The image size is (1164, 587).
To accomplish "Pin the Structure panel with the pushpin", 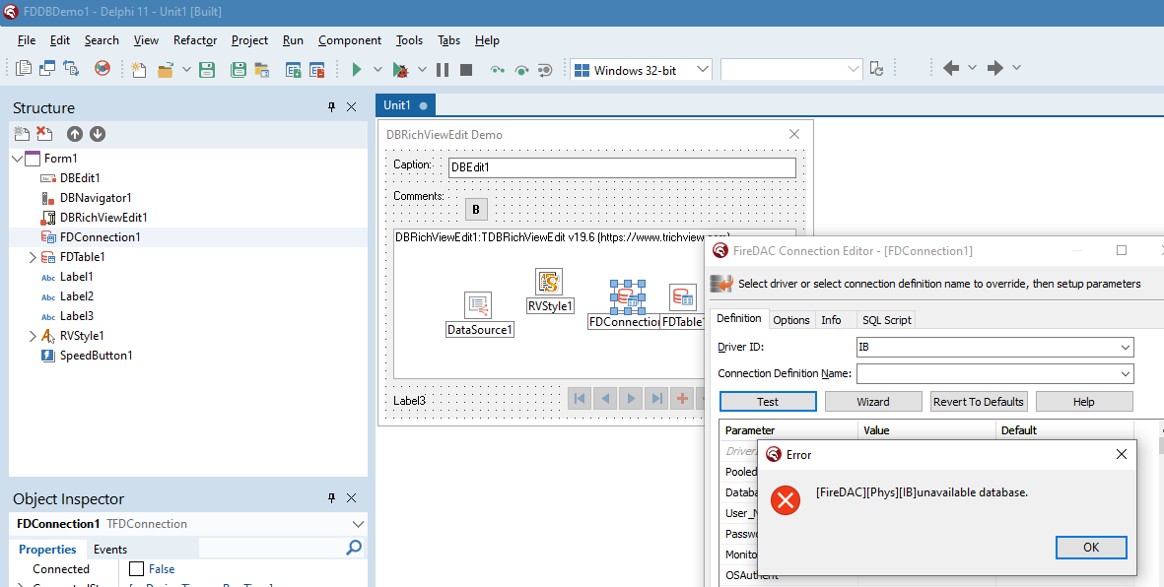I will [x=331, y=107].
